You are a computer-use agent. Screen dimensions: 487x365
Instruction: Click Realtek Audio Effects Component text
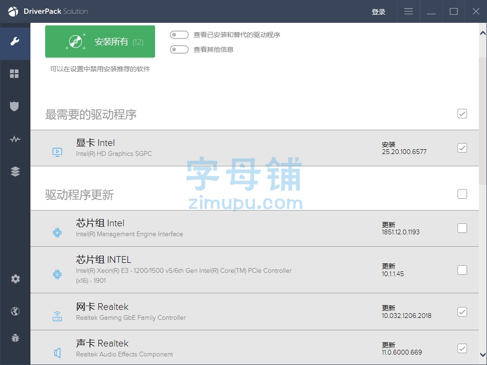point(124,355)
